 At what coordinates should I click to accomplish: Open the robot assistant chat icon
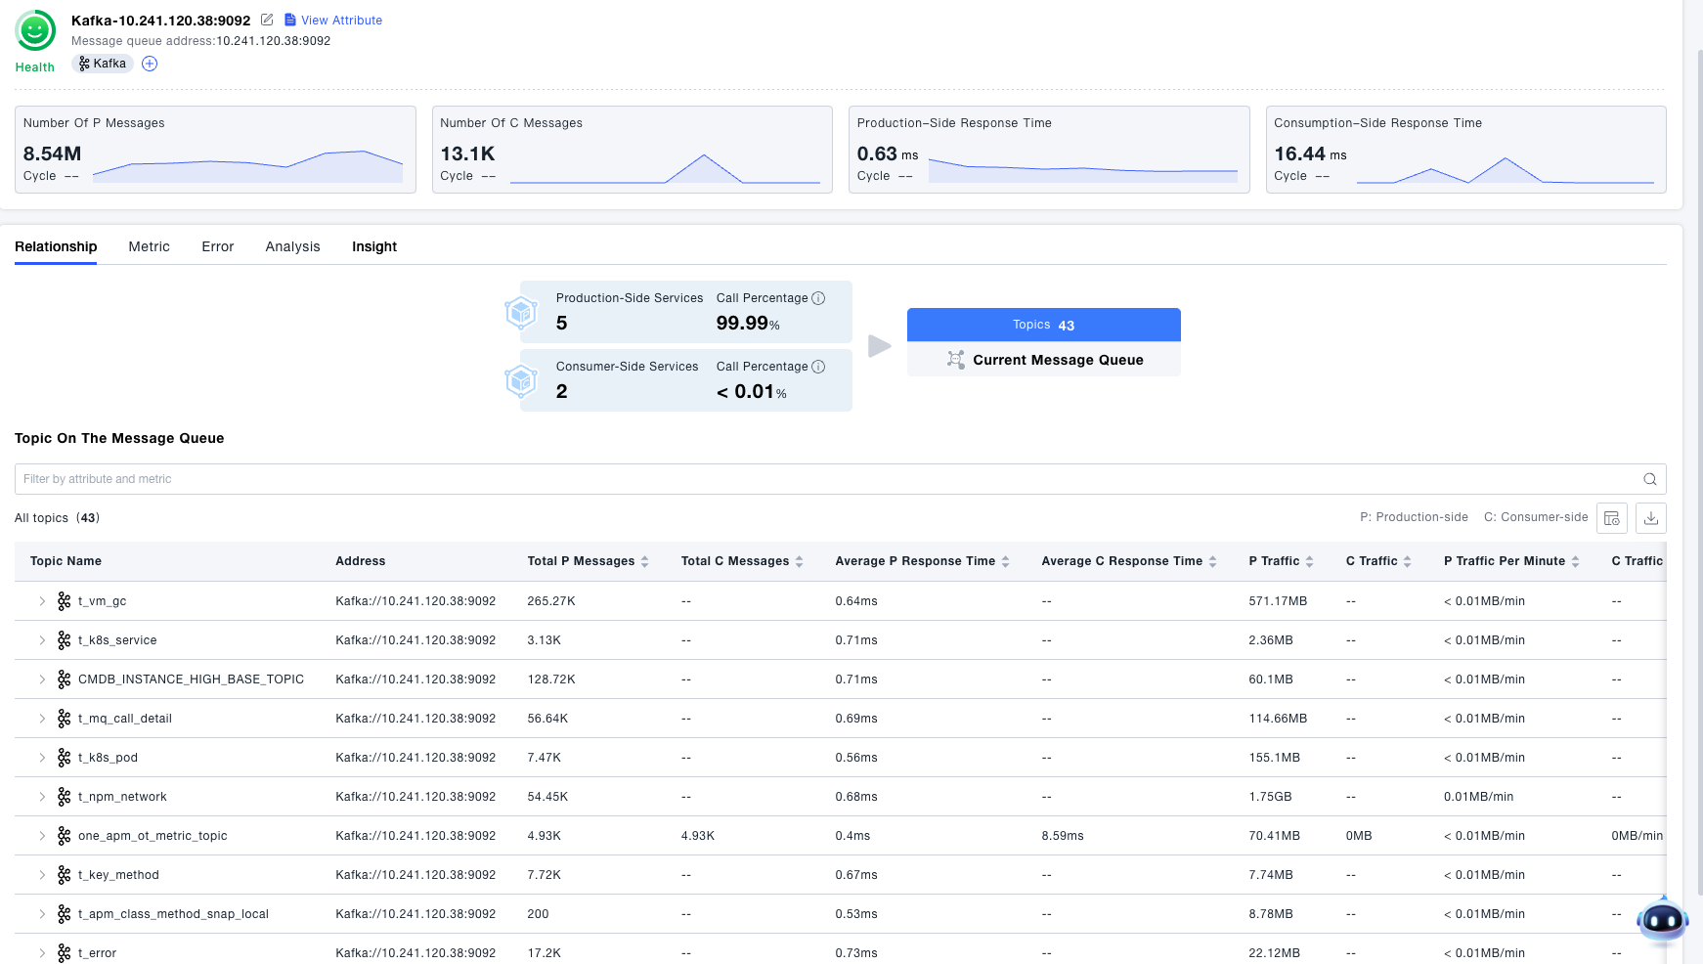click(x=1662, y=919)
